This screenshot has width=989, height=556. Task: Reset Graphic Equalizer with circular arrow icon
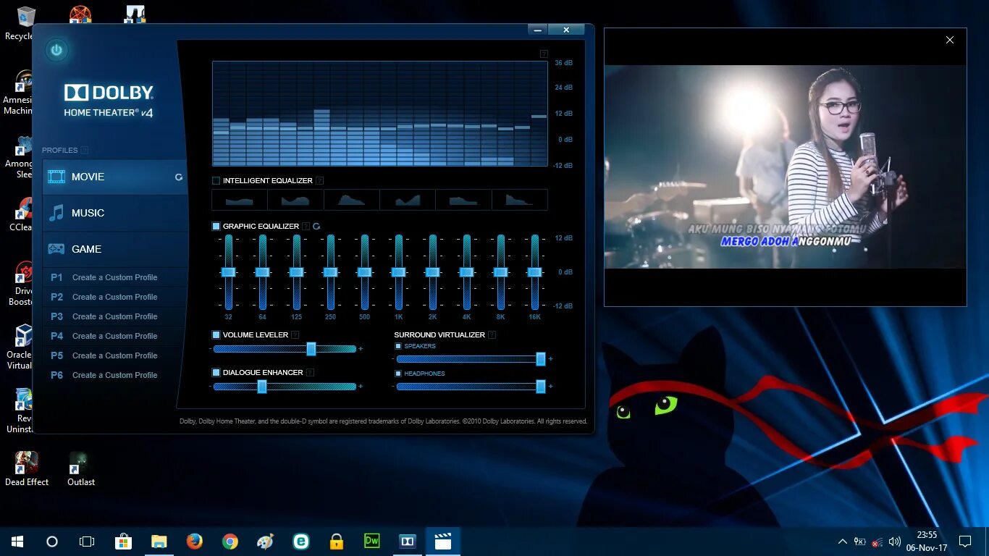tap(316, 226)
